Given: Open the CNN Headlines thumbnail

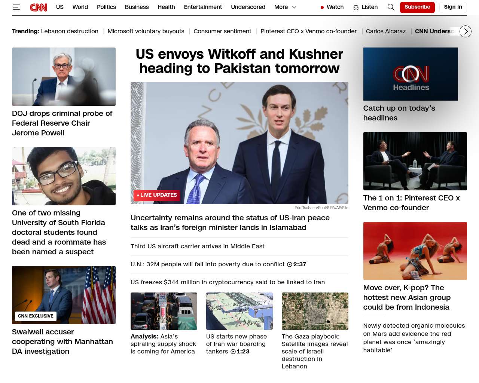Looking at the screenshot, I should click(x=411, y=74).
